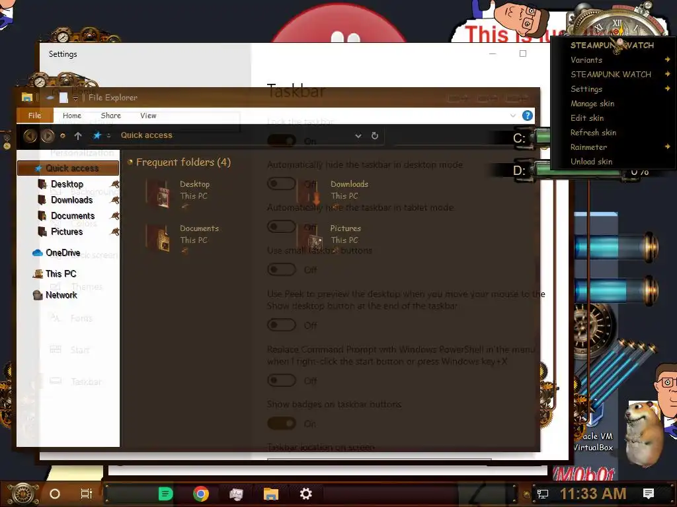This screenshot has height=507, width=677.
Task: Click the grey taskbar app icon beside Chrome
Action: pos(236,494)
